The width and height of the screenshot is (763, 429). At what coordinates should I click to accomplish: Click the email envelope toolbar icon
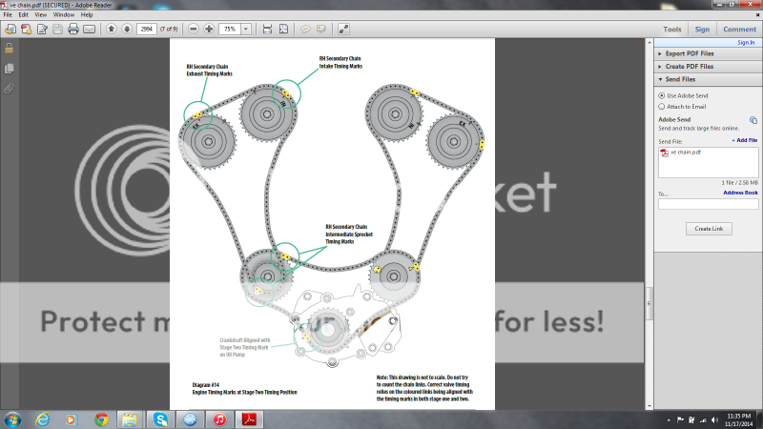[x=89, y=30]
